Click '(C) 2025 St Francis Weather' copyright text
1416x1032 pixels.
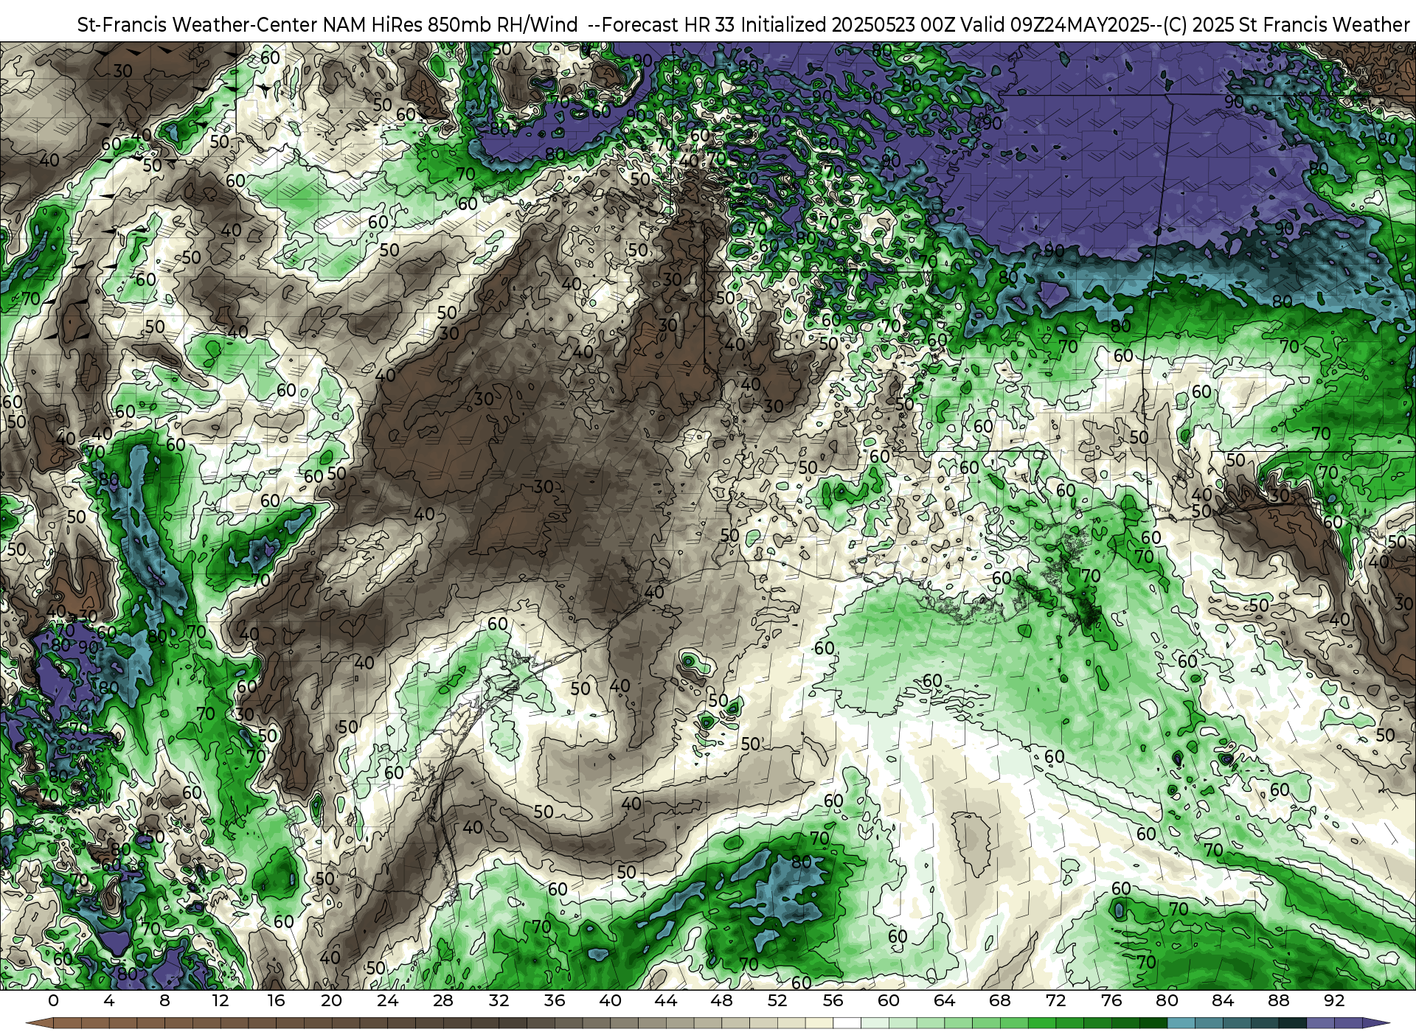pos(1285,24)
